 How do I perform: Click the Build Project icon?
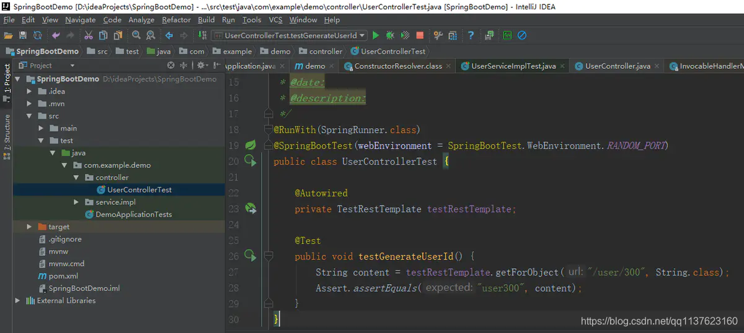coord(201,36)
